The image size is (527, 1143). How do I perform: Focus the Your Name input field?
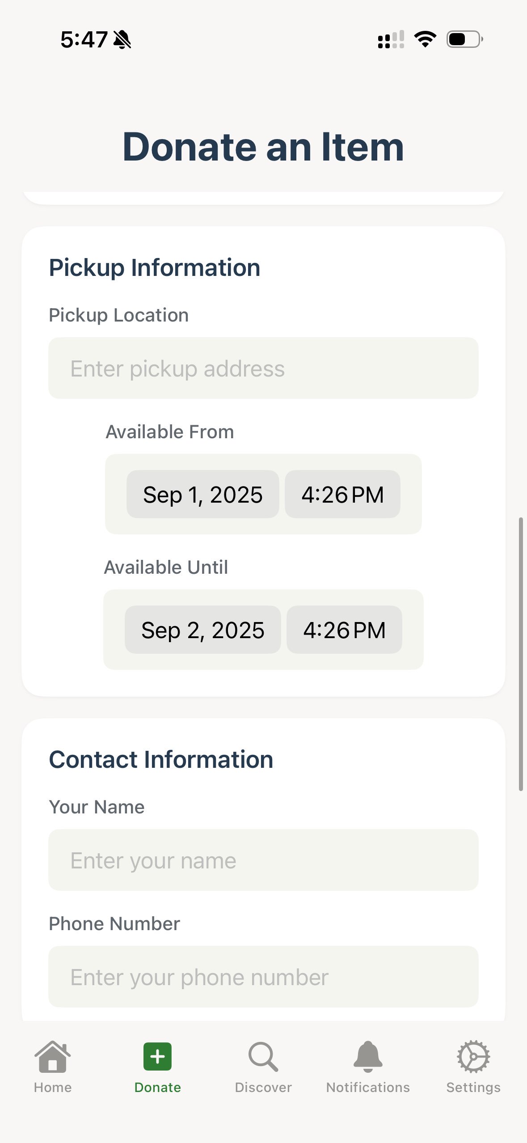[263, 860]
